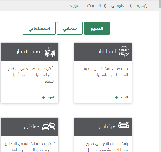This screenshot has height=152, width=161.
Task: Click the breadcrumb chevron after معلوماتي
Action: [x=105, y=6]
